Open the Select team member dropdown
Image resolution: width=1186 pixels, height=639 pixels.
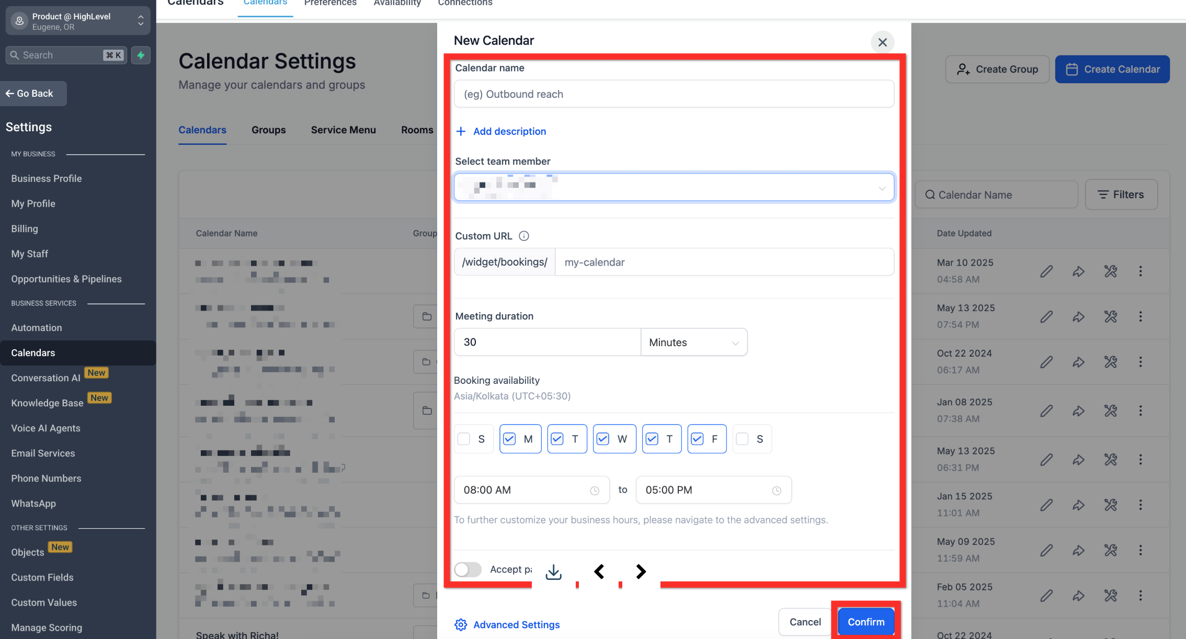click(x=674, y=187)
